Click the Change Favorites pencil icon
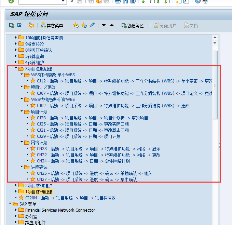The height and width of the screenshot is (225, 232). coord(92,25)
